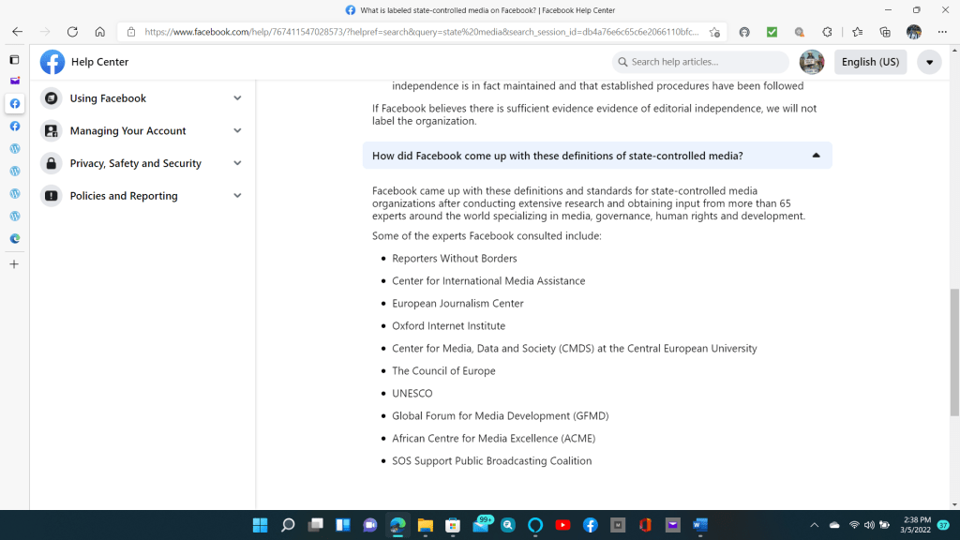Open Collections icon in browser toolbar
960x540 pixels.
click(x=885, y=32)
